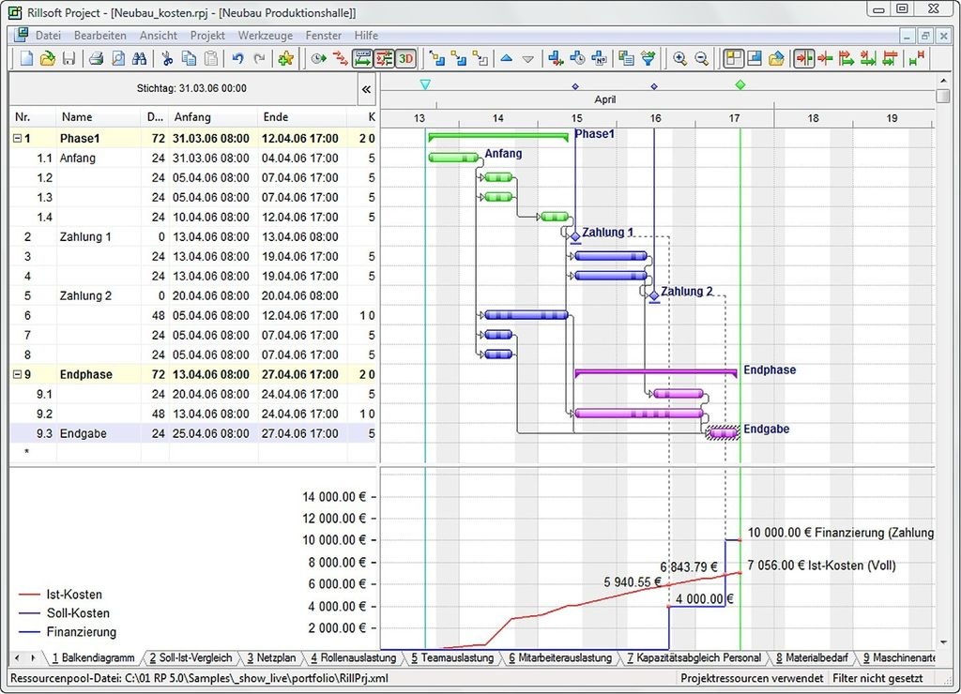Image resolution: width=961 pixels, height=694 pixels.
Task: Print the project using the printer icon
Action: click(x=94, y=57)
